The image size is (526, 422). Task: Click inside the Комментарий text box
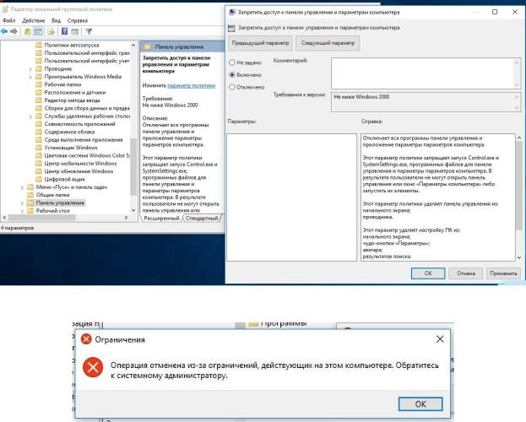[x=423, y=73]
